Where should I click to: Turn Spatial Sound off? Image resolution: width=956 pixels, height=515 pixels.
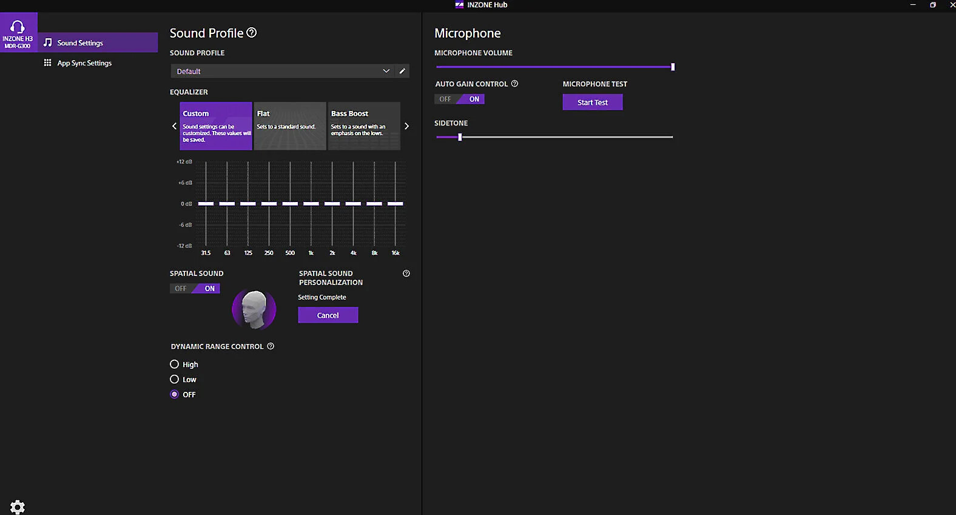coord(181,289)
